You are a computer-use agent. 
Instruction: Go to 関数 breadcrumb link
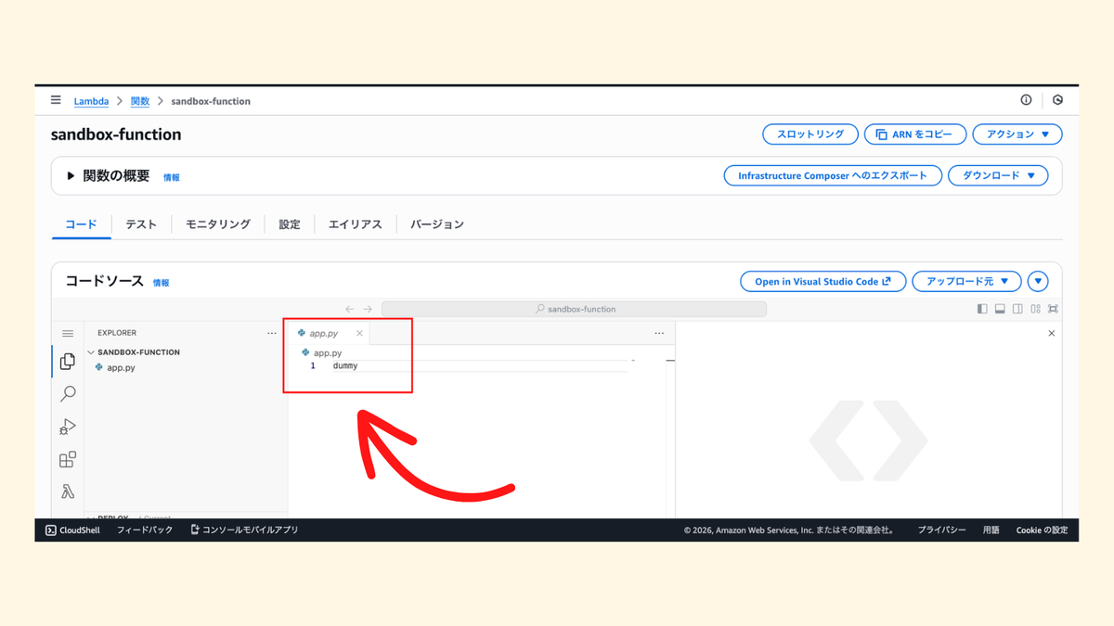pos(140,101)
